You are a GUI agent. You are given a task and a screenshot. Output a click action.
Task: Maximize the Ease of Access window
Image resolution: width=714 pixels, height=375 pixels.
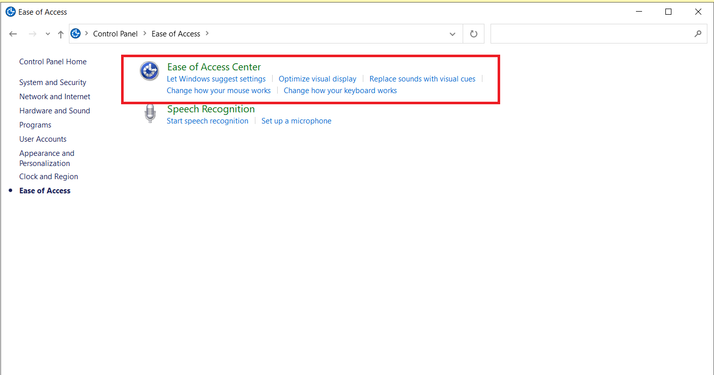[668, 12]
